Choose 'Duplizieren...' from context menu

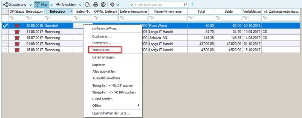pyautogui.click(x=113, y=36)
